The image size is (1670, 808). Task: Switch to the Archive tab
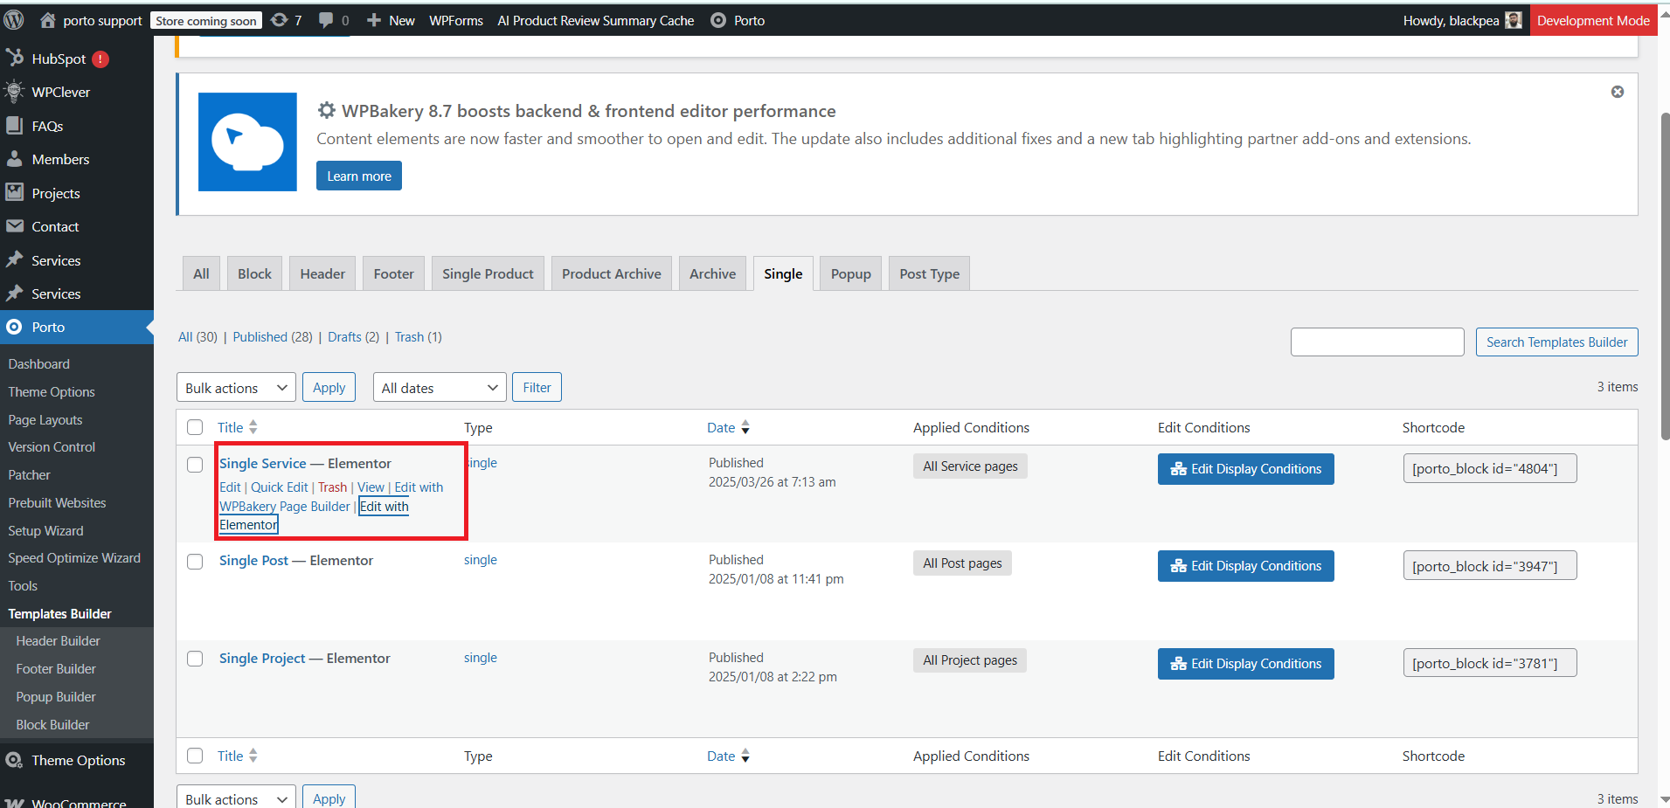pyautogui.click(x=713, y=273)
